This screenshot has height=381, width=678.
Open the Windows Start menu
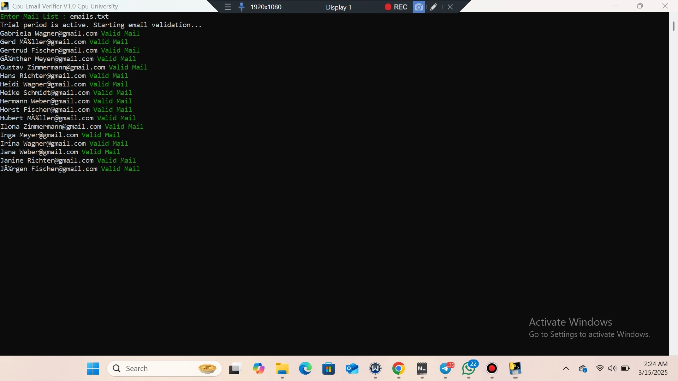tap(93, 369)
